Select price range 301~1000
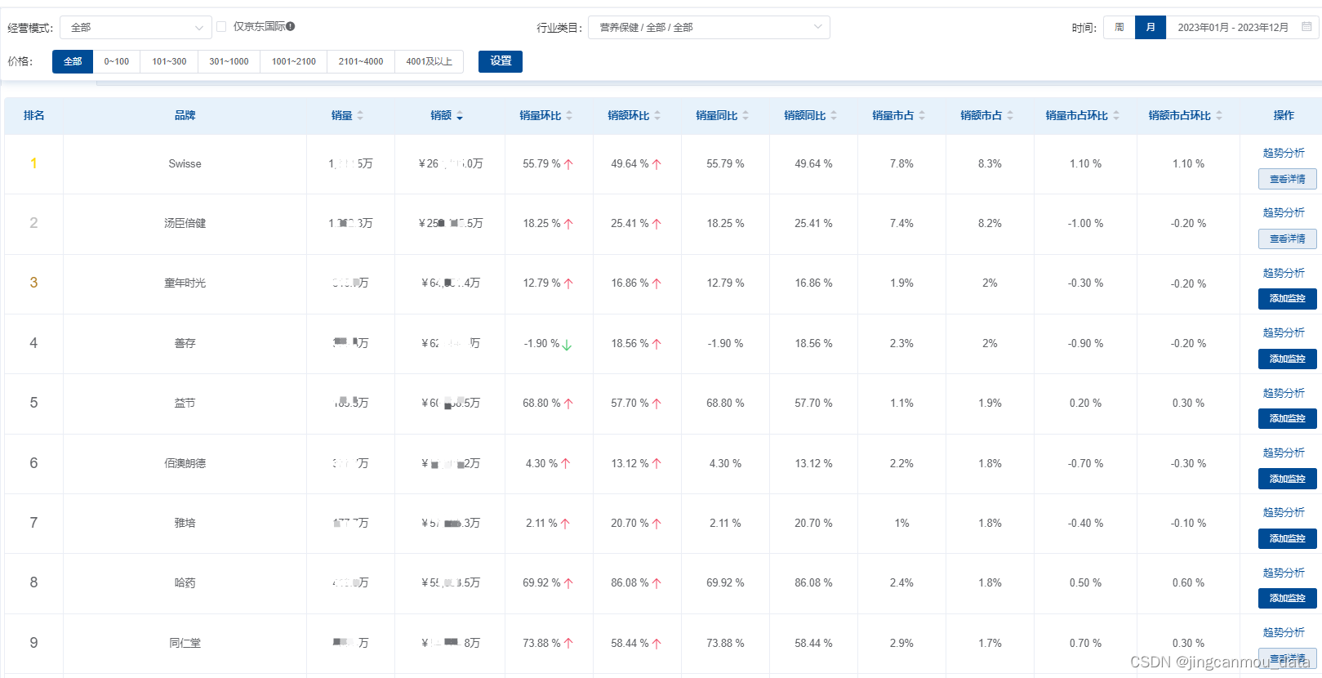 click(229, 61)
